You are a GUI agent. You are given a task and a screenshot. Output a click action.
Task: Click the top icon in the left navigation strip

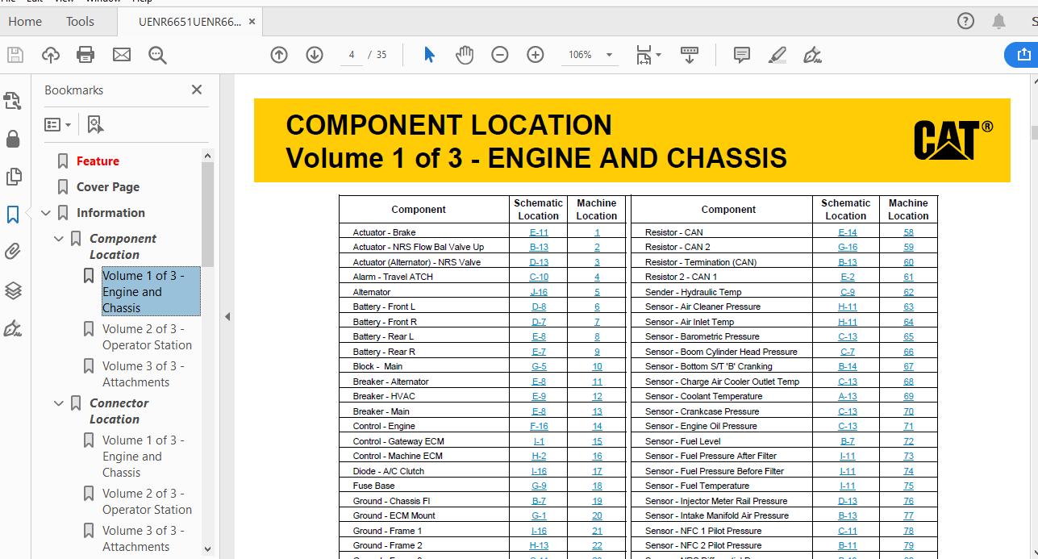click(x=13, y=101)
